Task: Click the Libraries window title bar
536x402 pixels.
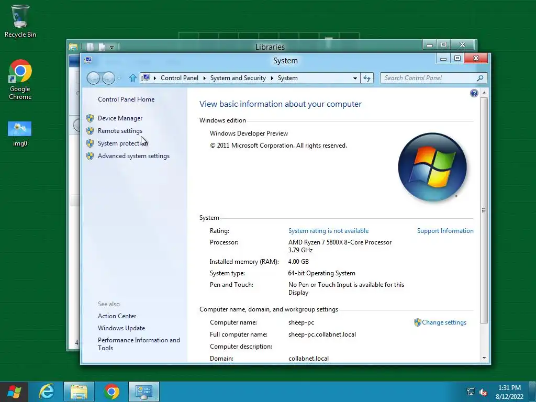Action: point(270,47)
